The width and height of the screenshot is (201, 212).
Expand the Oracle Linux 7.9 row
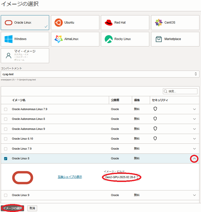coord(194,149)
